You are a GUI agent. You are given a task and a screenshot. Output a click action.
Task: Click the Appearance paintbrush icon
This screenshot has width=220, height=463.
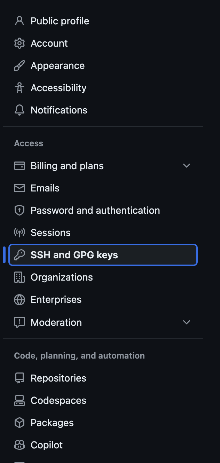pos(19,65)
